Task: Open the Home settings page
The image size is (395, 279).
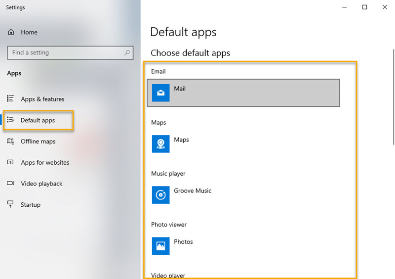Action: (x=29, y=32)
